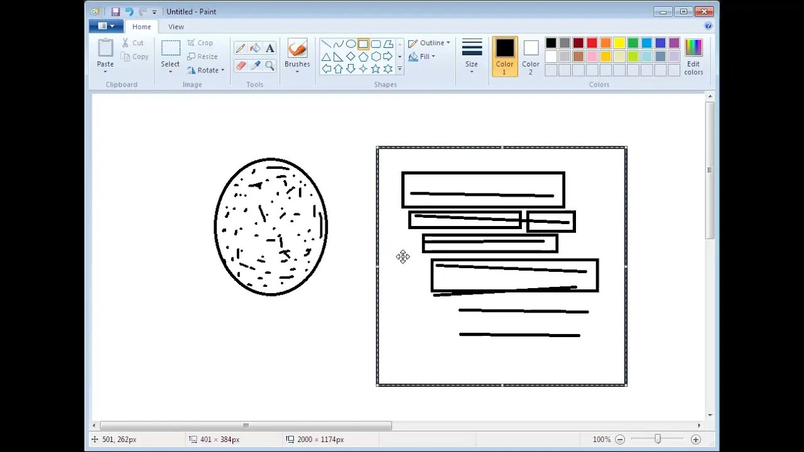804x452 pixels.
Task: Choose the Four-point star shape
Action: 363,68
